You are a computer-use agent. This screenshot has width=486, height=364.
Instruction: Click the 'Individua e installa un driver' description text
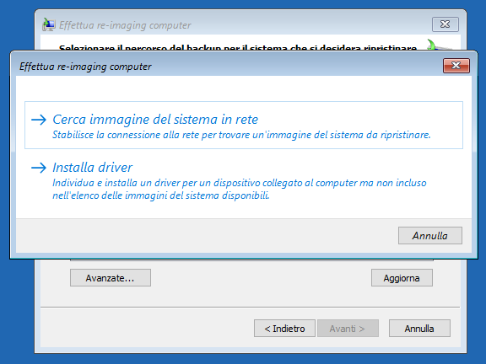[240, 189]
